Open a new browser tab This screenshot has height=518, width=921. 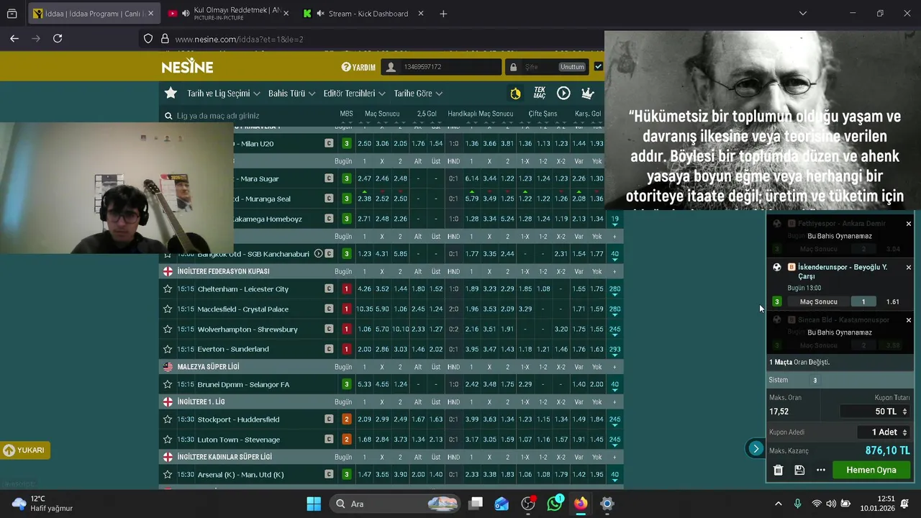tap(443, 13)
